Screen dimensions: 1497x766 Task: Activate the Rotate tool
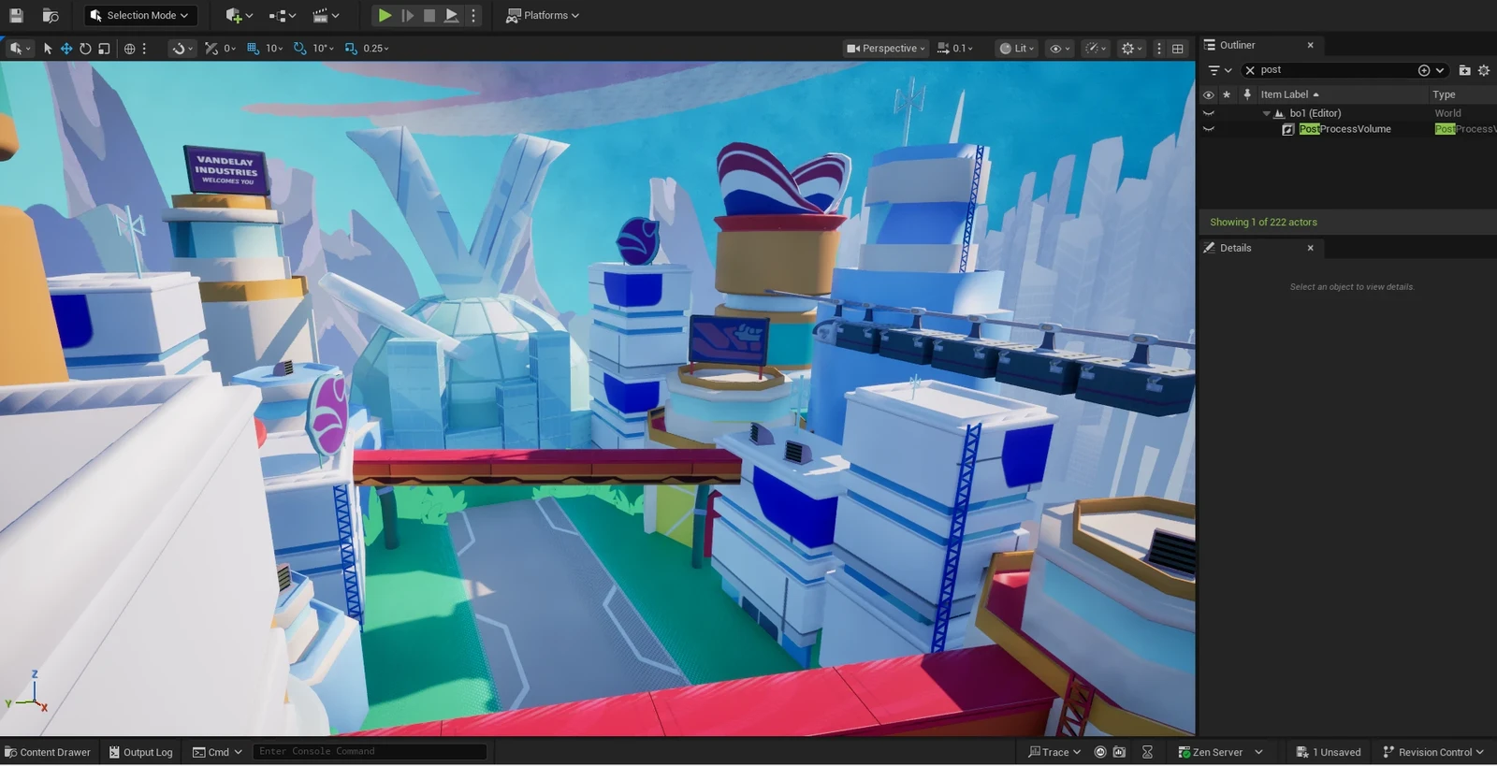[85, 48]
